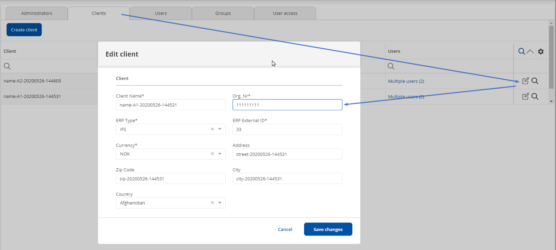This screenshot has width=556, height=250.
Task: Open the User access tab
Action: point(285,13)
